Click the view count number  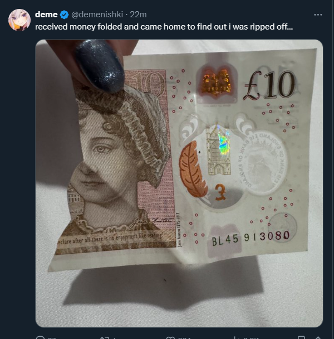tap(251, 338)
